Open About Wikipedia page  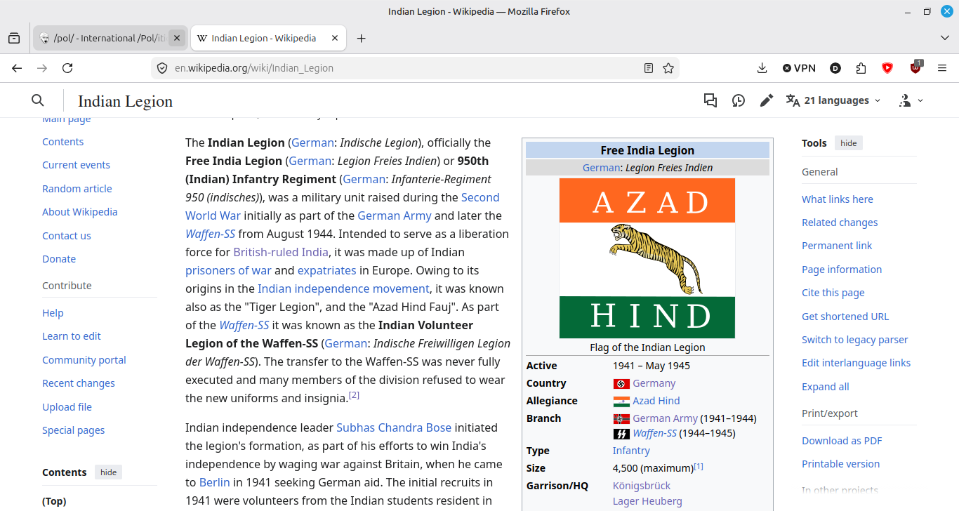pos(80,212)
